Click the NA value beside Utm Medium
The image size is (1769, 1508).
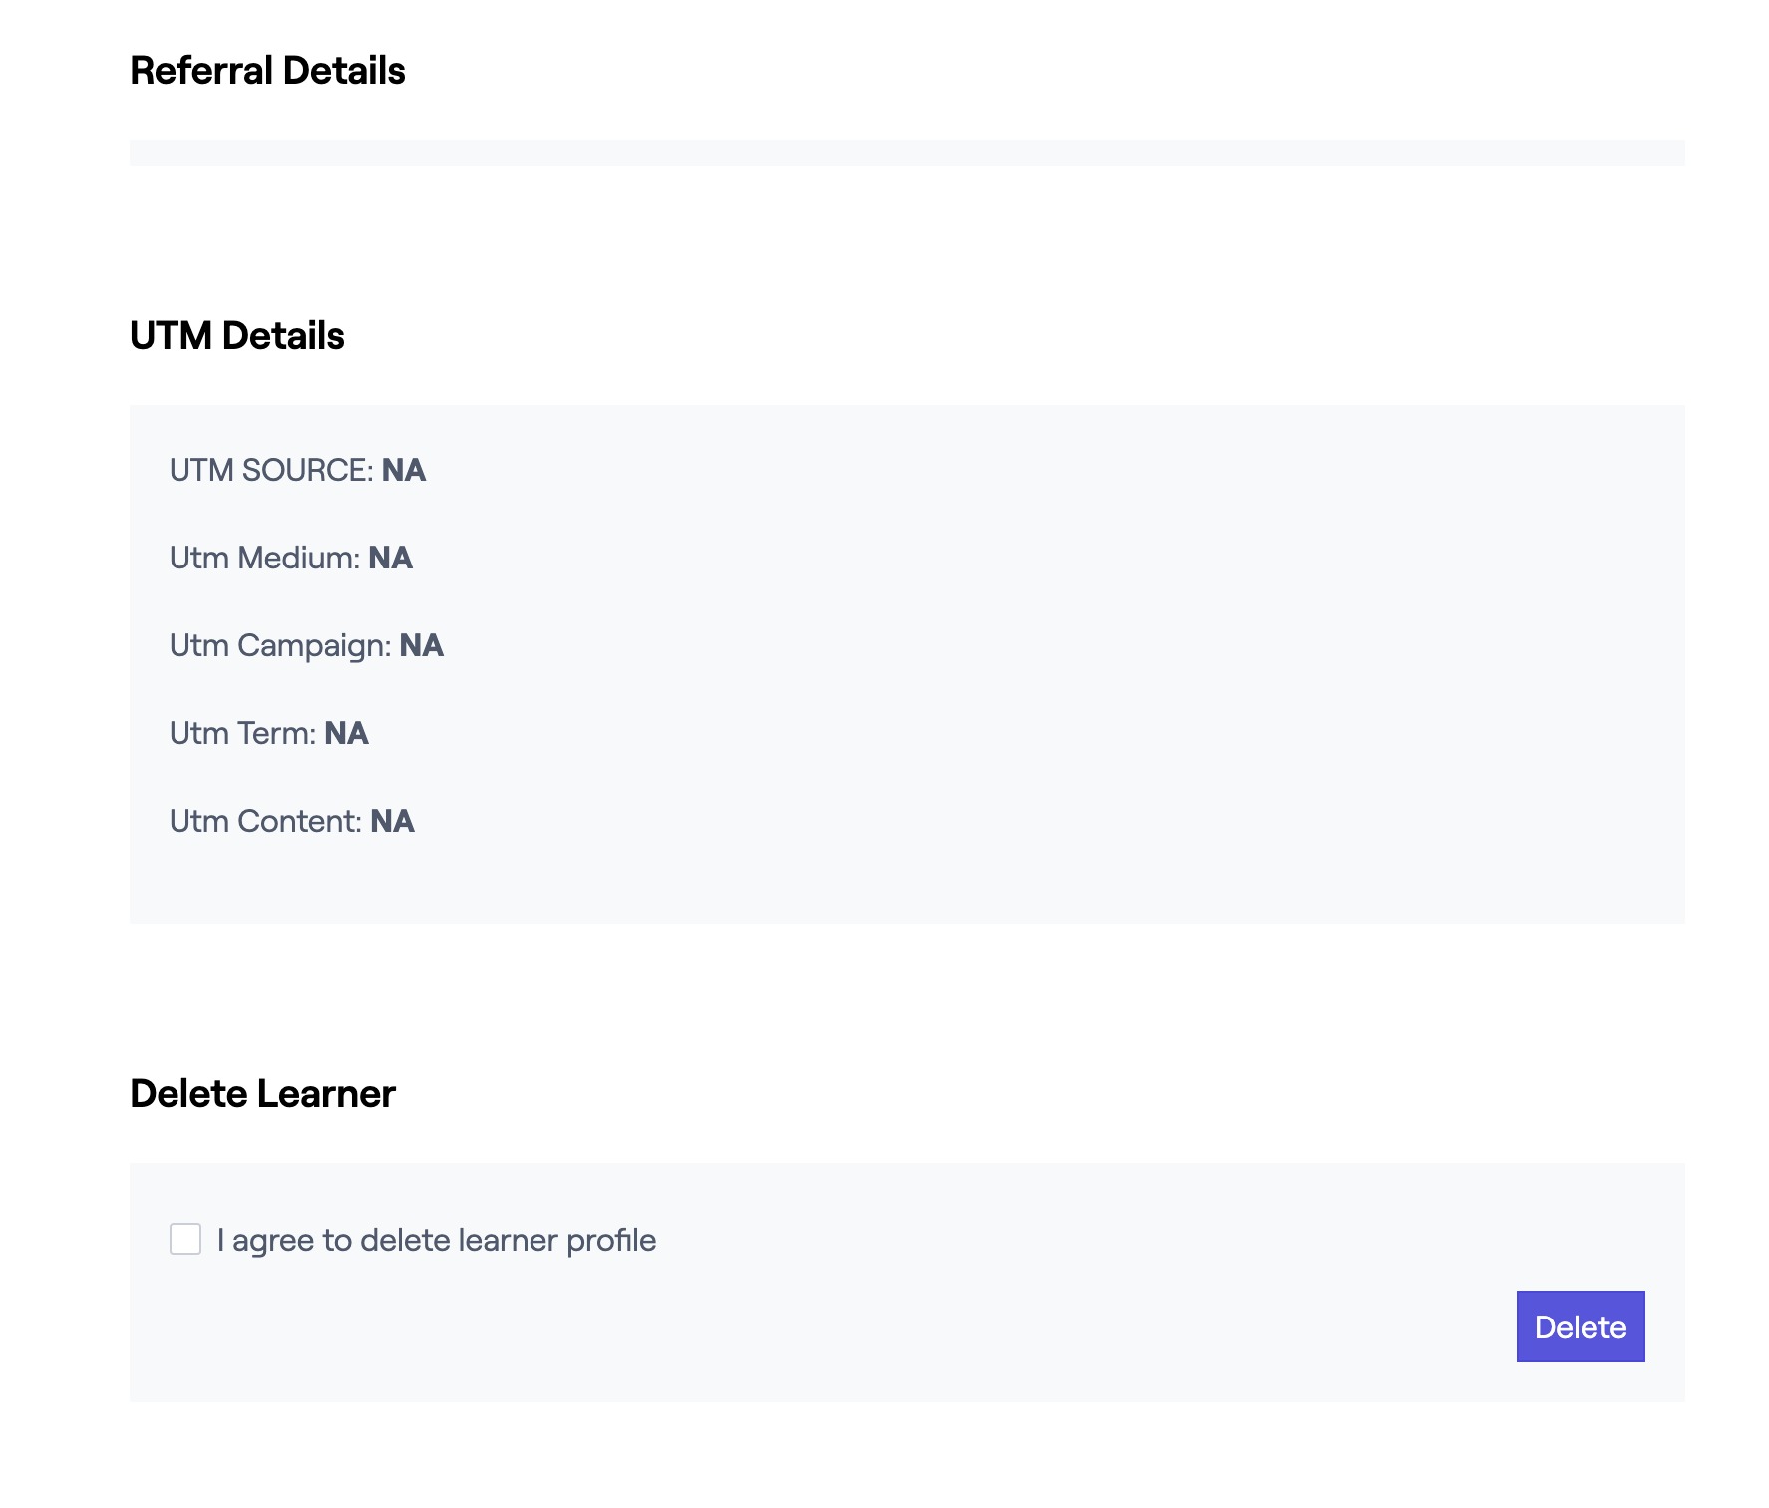[x=390, y=558]
